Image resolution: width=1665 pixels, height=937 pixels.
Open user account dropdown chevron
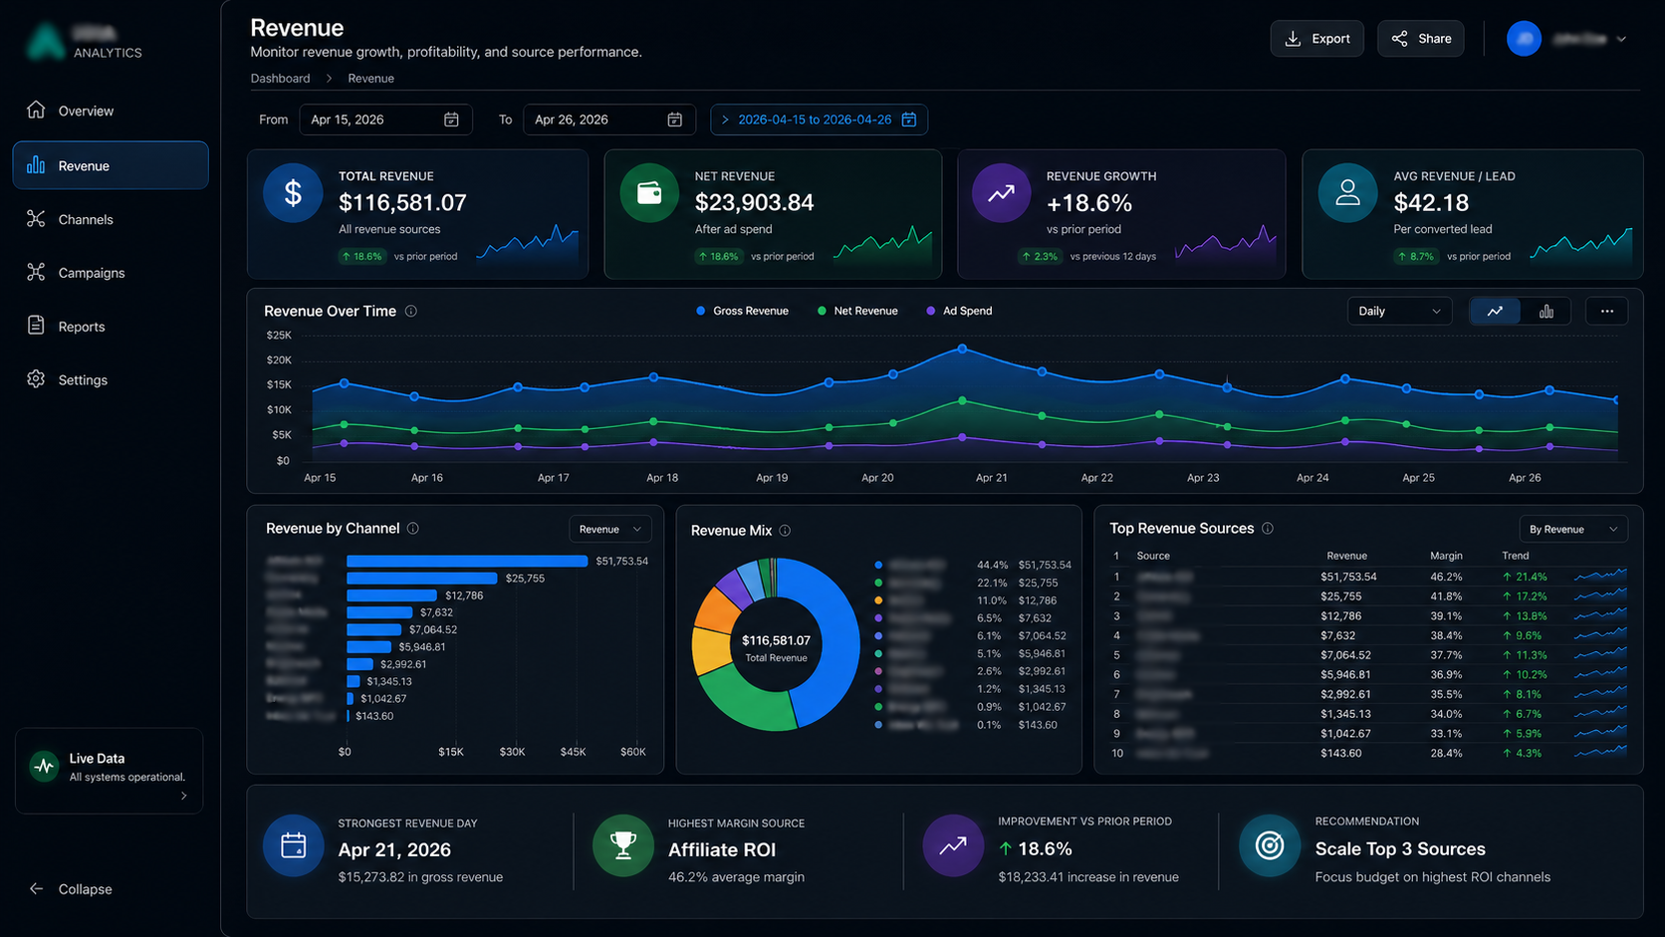click(1621, 39)
